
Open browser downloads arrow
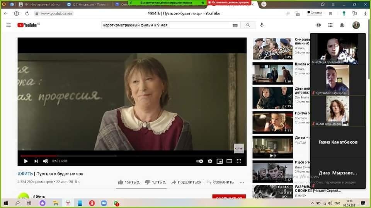(365, 14)
